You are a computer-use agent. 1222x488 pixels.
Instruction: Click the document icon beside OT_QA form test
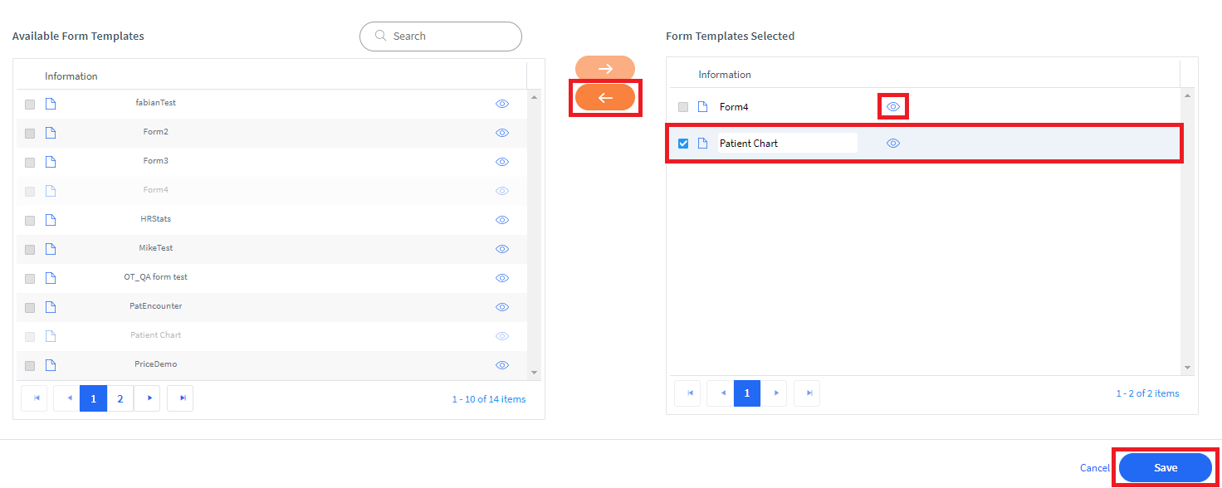pos(51,278)
